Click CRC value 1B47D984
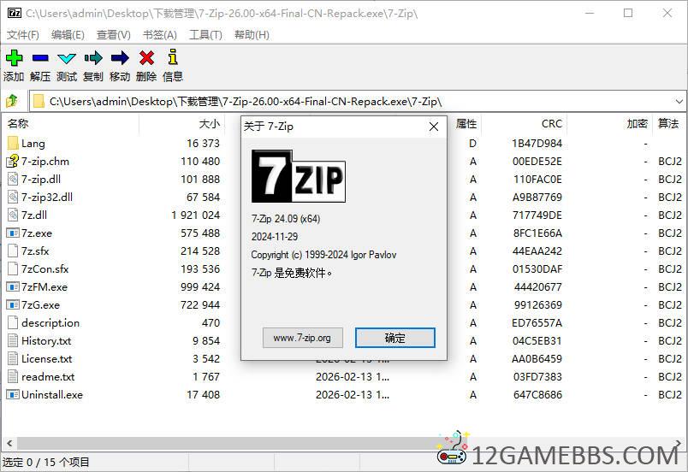Image resolution: width=688 pixels, height=472 pixels. tap(537, 144)
